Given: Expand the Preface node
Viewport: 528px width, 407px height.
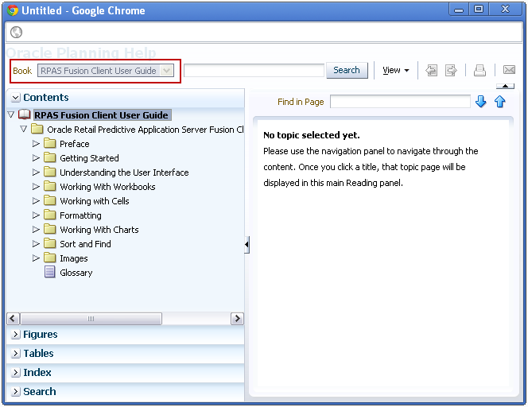Looking at the screenshot, I should pyautogui.click(x=36, y=143).
